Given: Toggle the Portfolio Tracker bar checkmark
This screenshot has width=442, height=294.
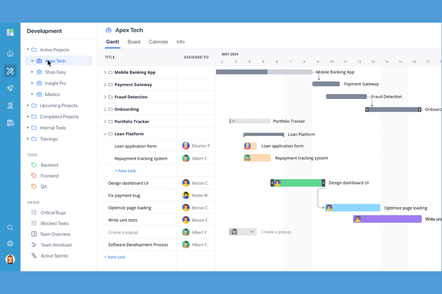Looking at the screenshot, I should tap(234, 121).
